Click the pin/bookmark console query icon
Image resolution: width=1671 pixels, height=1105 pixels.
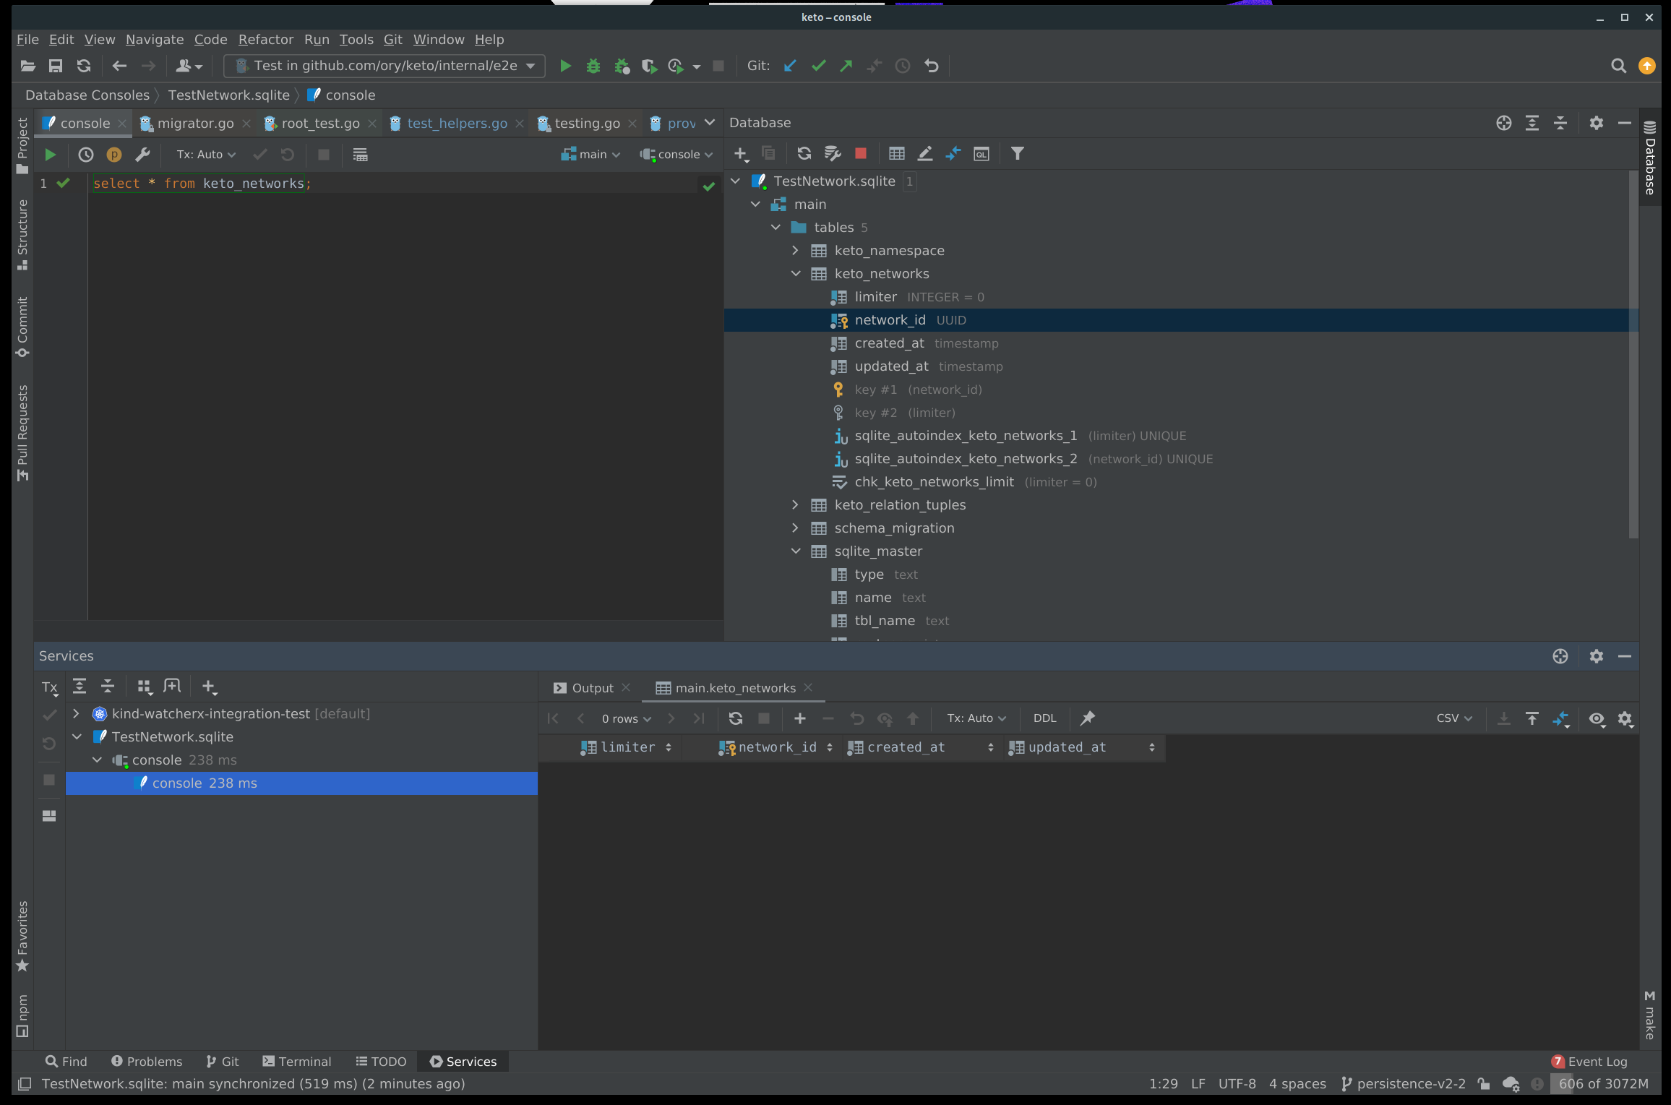point(1086,718)
